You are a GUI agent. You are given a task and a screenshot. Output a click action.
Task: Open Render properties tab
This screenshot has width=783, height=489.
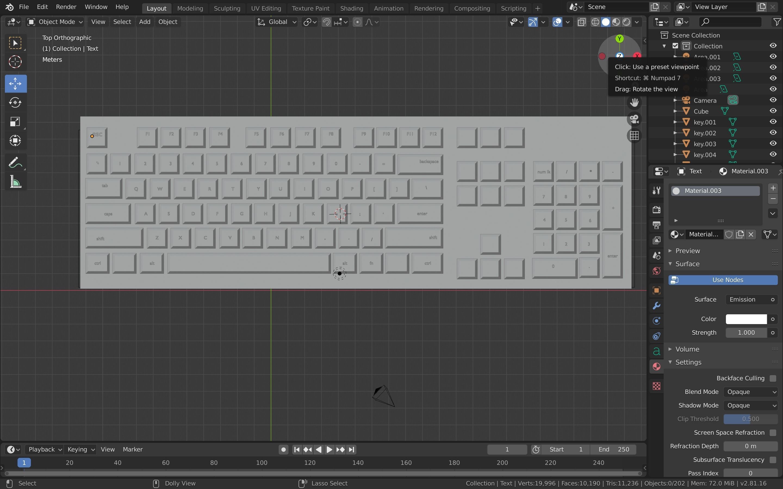coord(657,209)
